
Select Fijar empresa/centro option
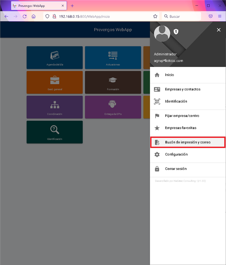point(182,116)
